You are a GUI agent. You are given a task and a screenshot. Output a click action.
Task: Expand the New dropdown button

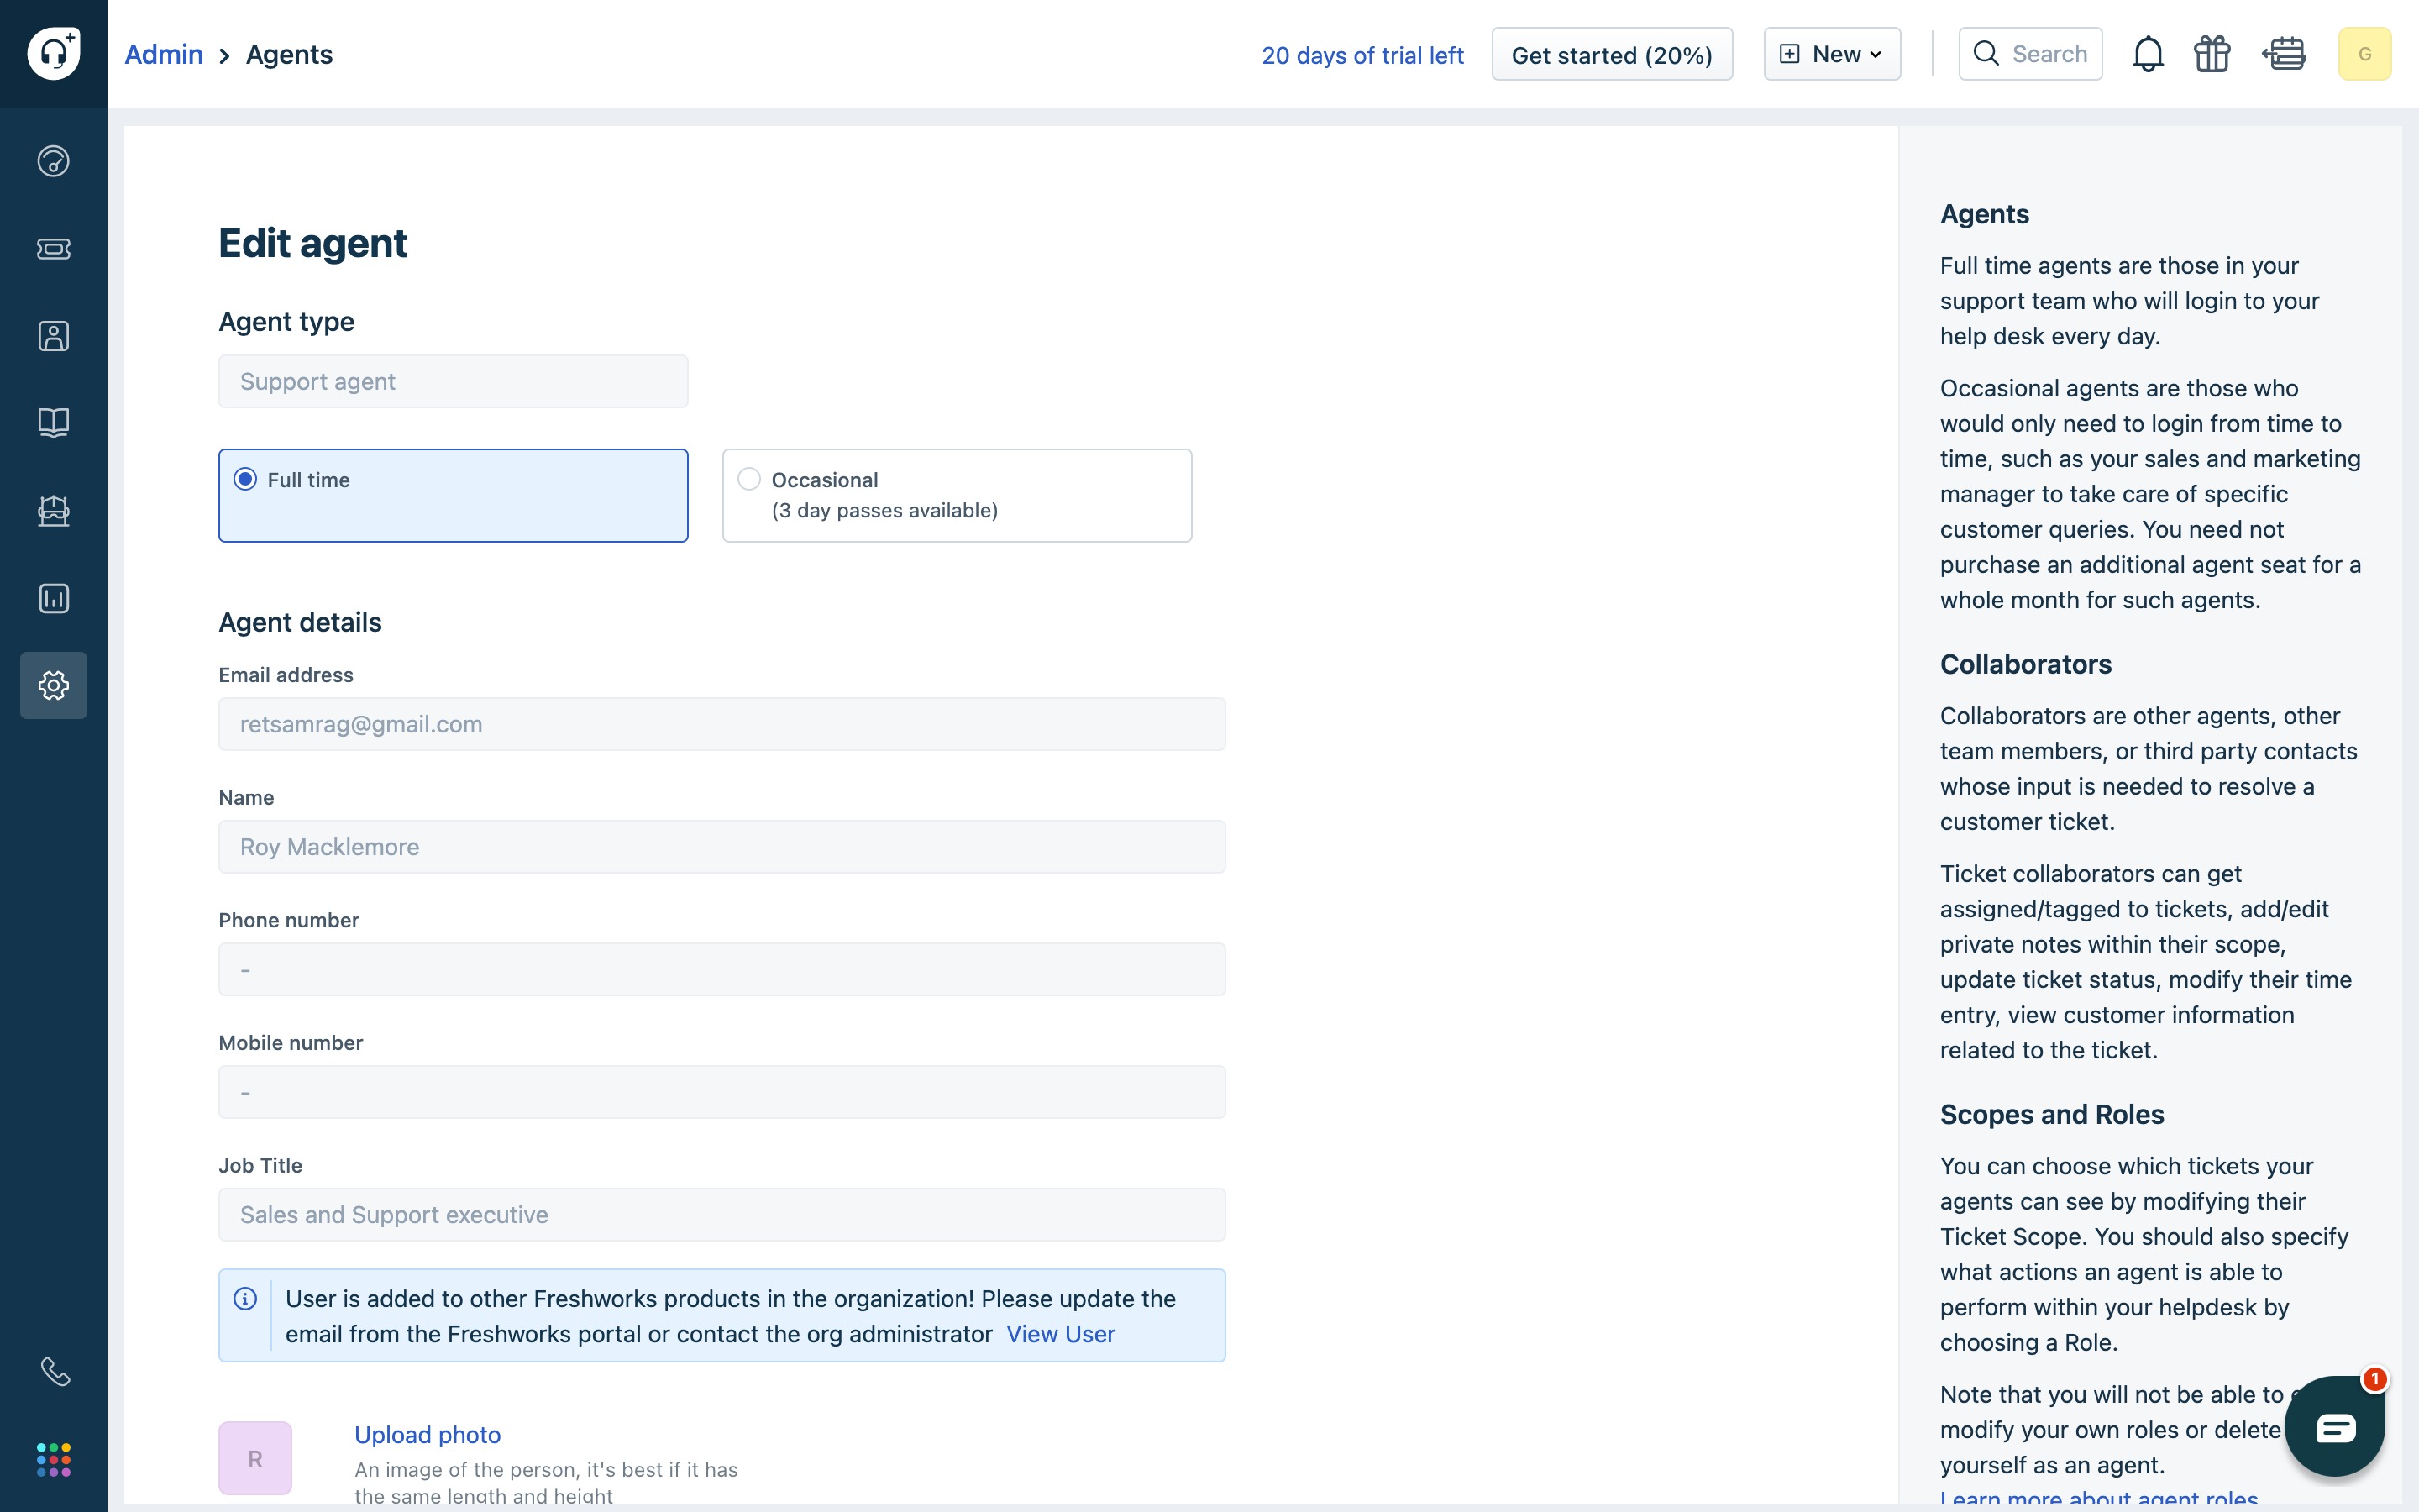point(1832,54)
